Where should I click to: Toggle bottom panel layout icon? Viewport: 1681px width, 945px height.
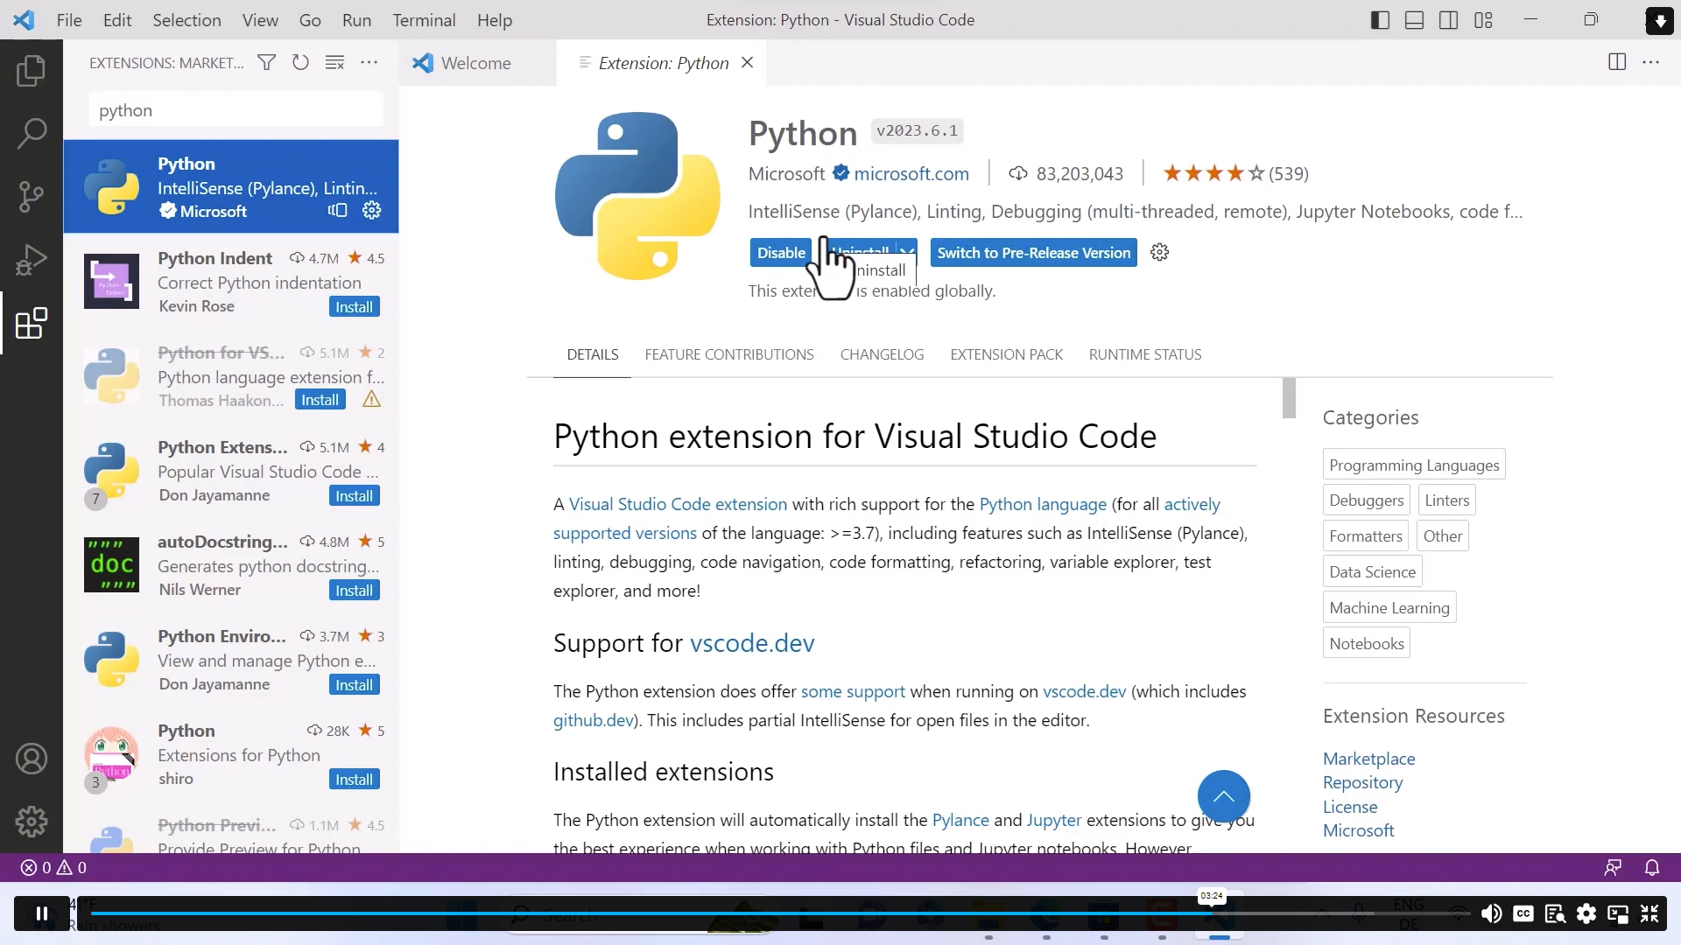pyautogui.click(x=1414, y=20)
